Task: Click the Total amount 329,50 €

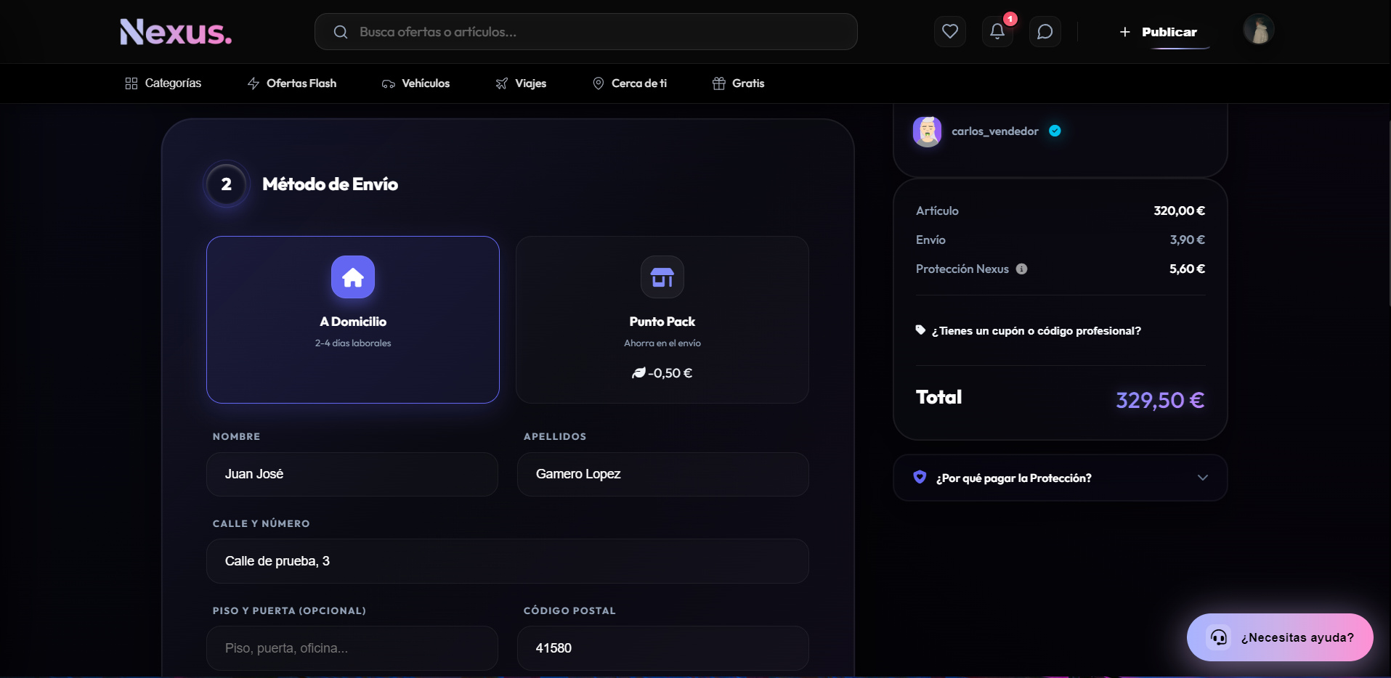Action: click(x=1160, y=400)
